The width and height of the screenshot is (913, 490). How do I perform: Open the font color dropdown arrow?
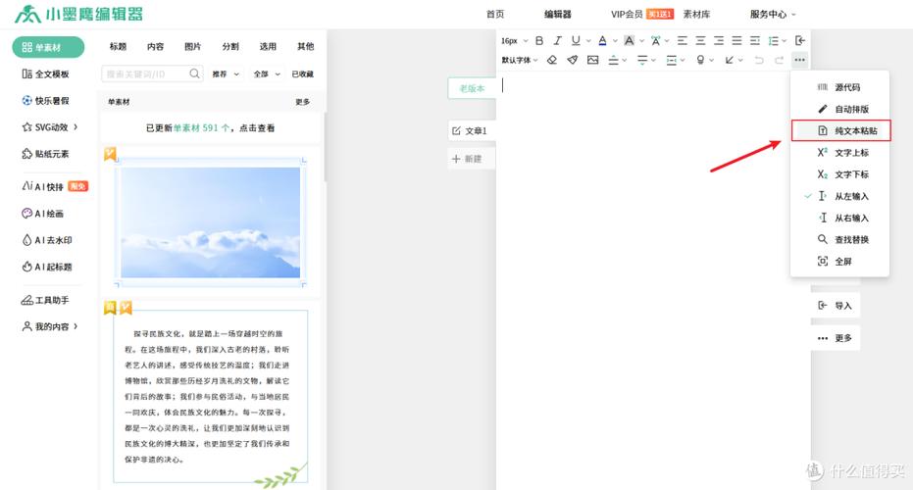point(615,41)
